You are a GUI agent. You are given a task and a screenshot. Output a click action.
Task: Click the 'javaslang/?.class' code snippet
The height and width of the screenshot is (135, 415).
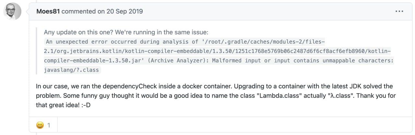[71, 70]
